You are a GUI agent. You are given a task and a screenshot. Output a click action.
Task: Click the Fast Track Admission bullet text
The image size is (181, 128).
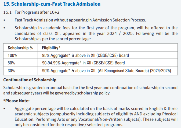[x=80, y=20]
